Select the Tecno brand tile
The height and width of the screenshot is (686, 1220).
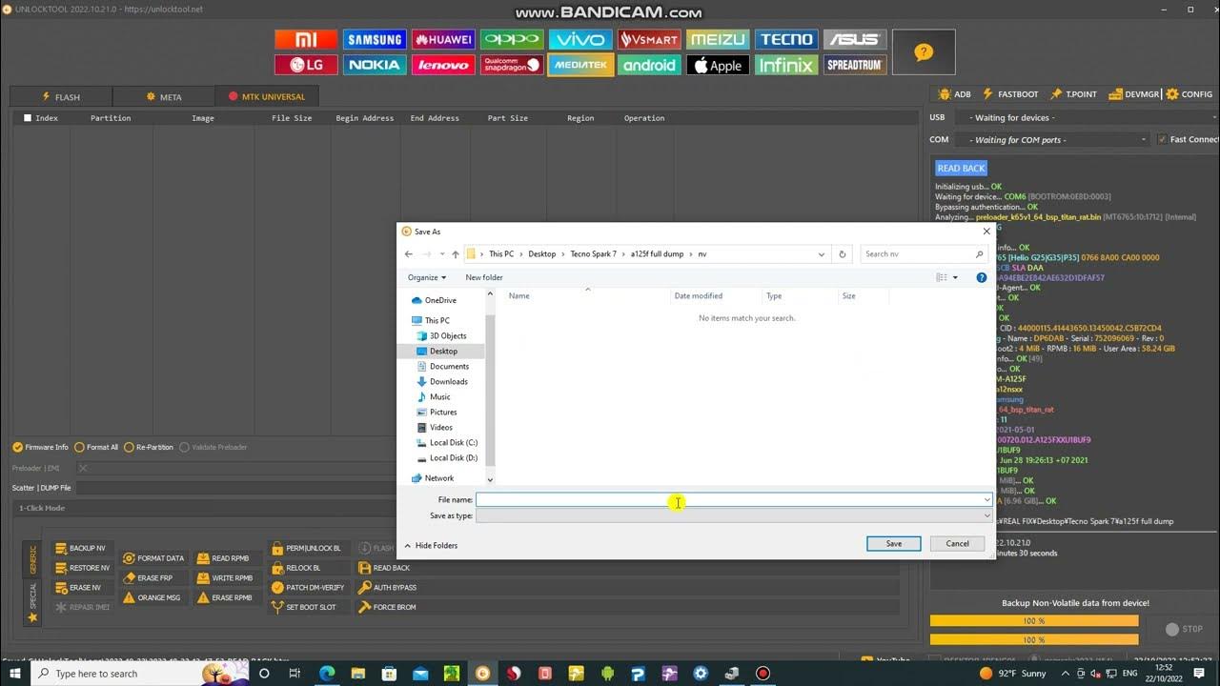786,39
